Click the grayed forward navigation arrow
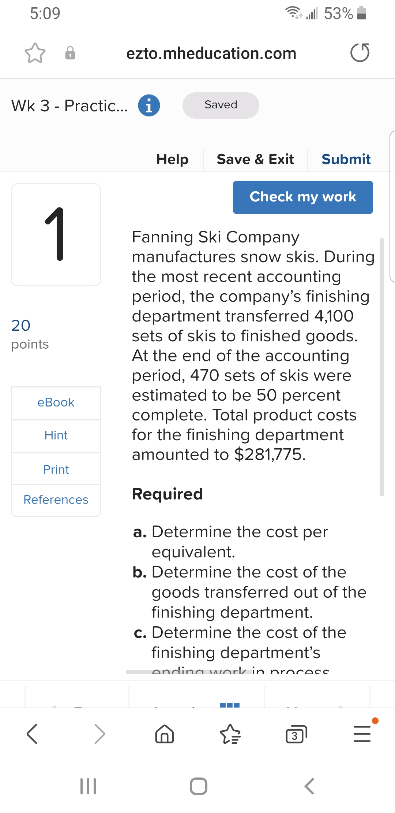 tap(99, 734)
